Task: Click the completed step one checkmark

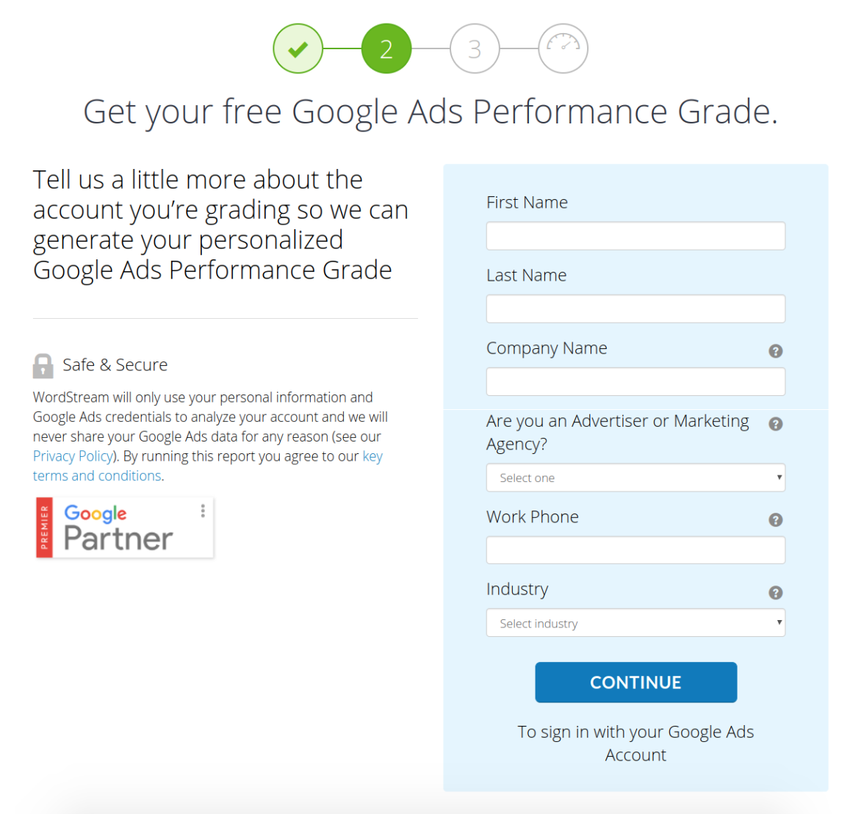Action: (298, 49)
